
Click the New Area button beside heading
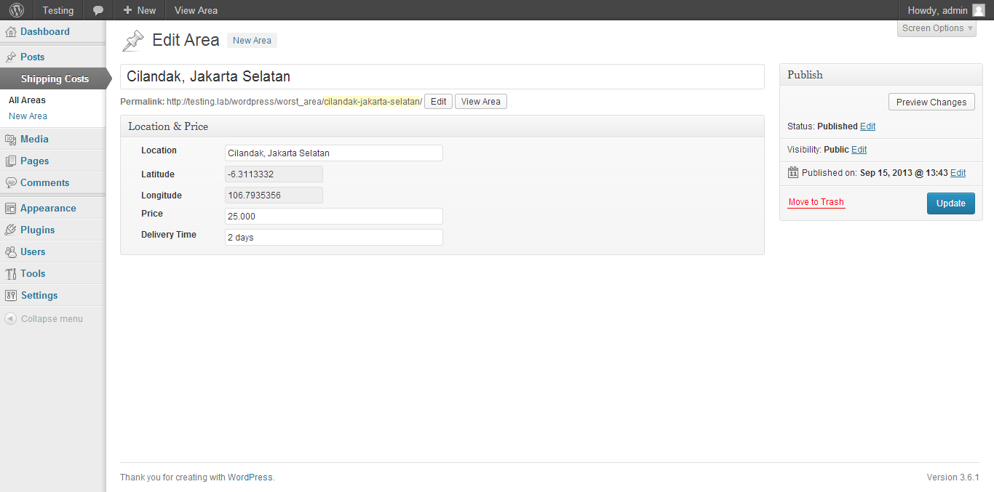(x=252, y=41)
